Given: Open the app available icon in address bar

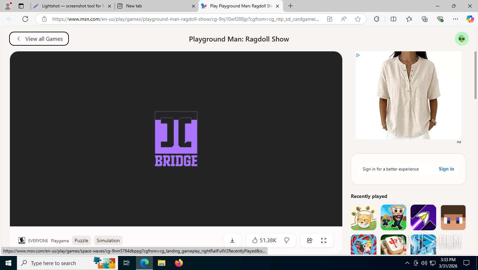Looking at the screenshot, I should pyautogui.click(x=330, y=19).
